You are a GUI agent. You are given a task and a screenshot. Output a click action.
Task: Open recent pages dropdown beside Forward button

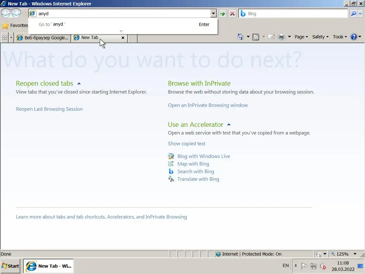pyautogui.click(x=24, y=14)
